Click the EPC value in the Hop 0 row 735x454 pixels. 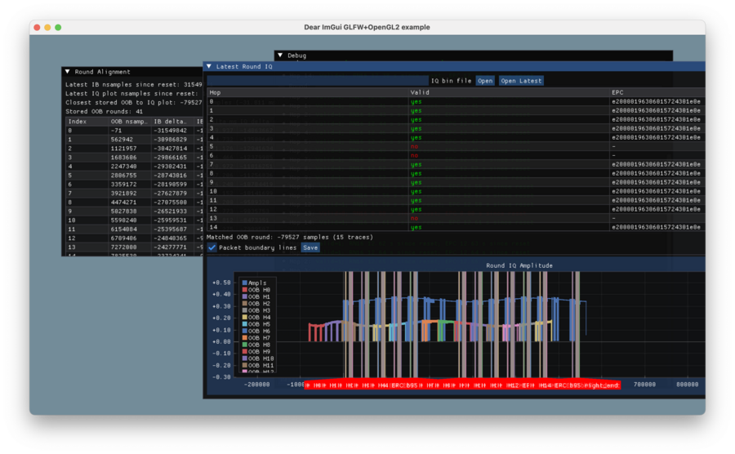tap(656, 102)
